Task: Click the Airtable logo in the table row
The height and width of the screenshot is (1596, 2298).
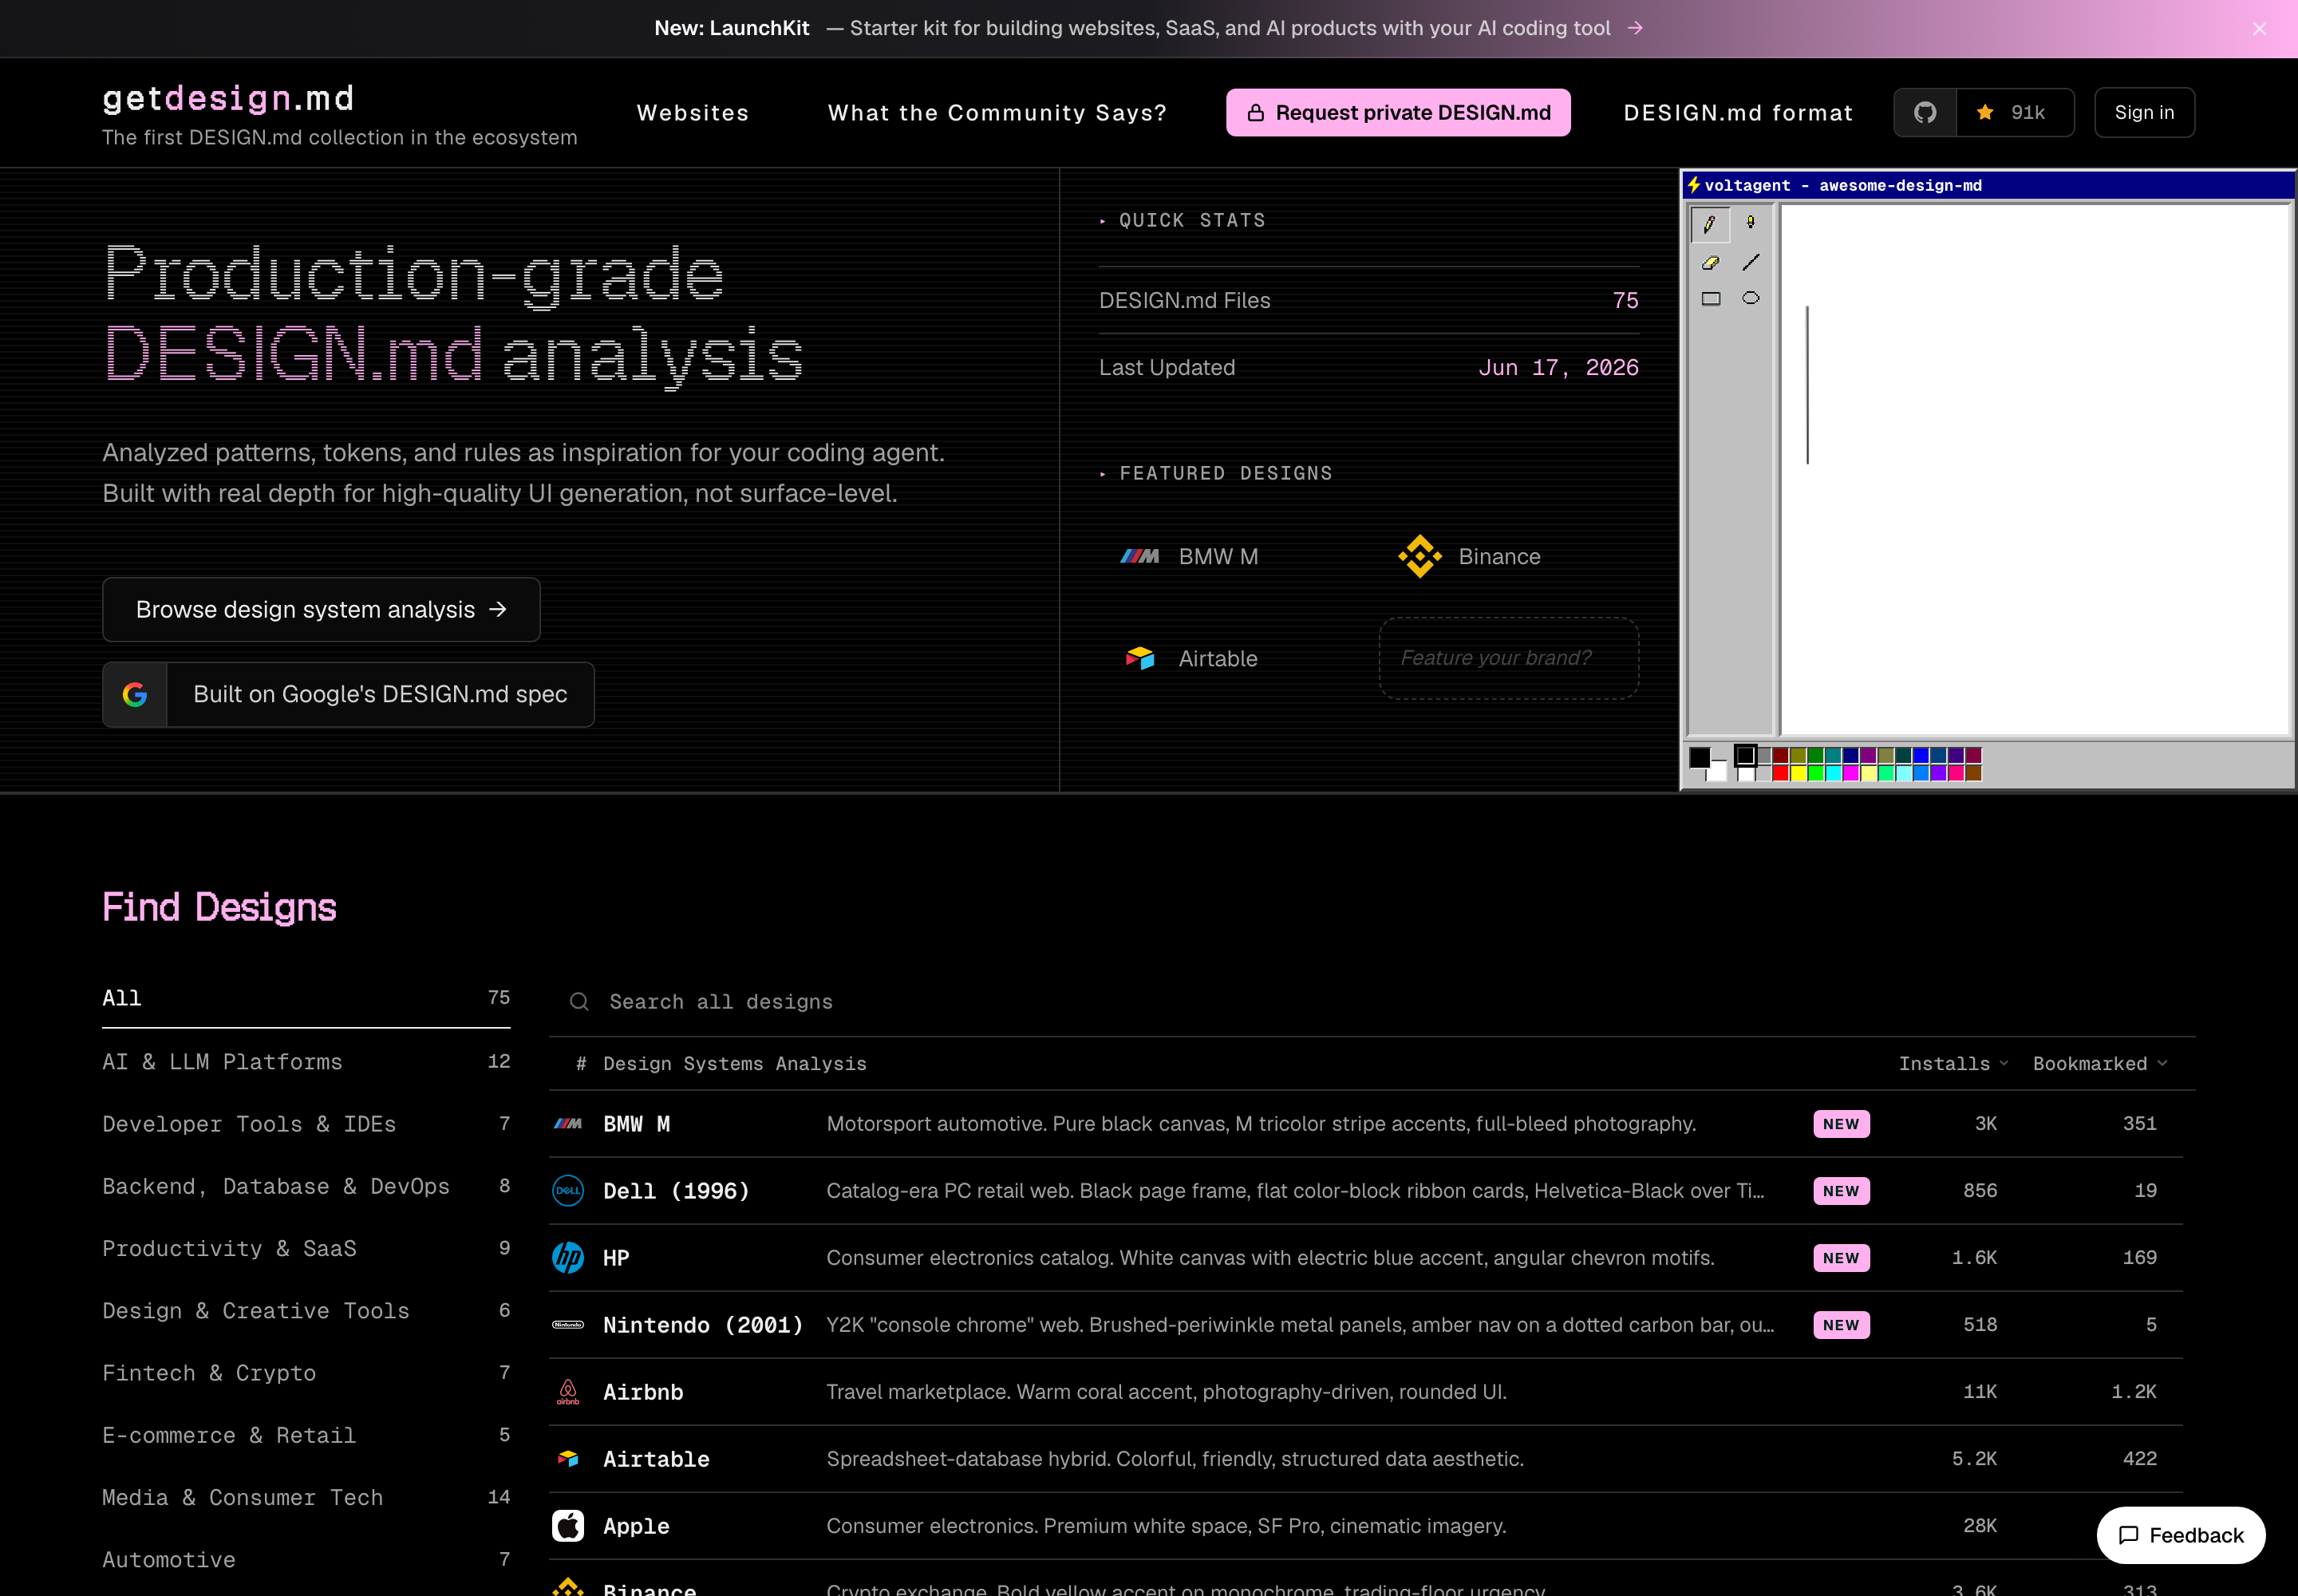Action: point(568,1458)
